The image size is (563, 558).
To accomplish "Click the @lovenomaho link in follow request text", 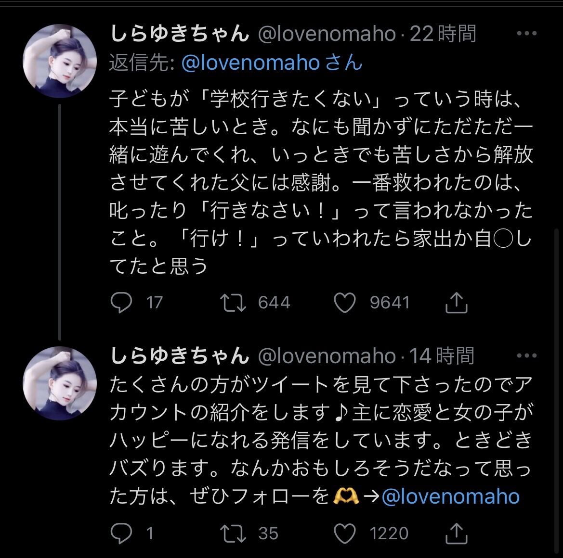I will click(450, 496).
